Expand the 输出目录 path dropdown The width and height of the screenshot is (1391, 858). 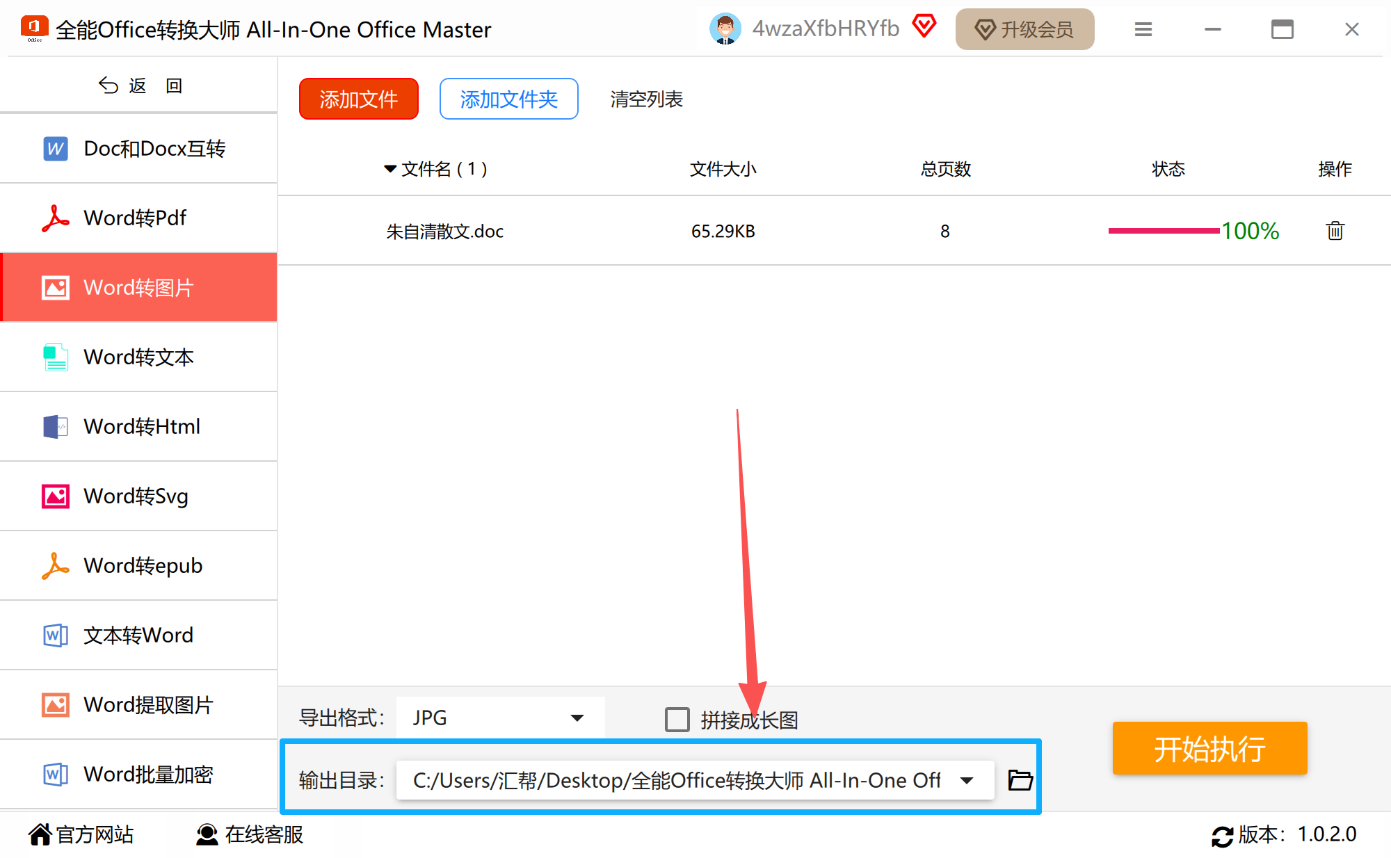[967, 780]
